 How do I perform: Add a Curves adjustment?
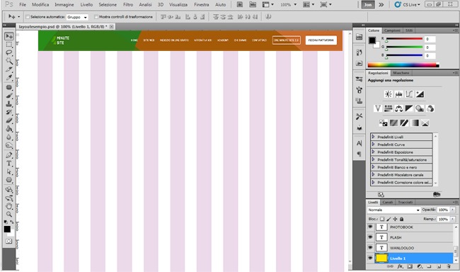click(x=409, y=94)
